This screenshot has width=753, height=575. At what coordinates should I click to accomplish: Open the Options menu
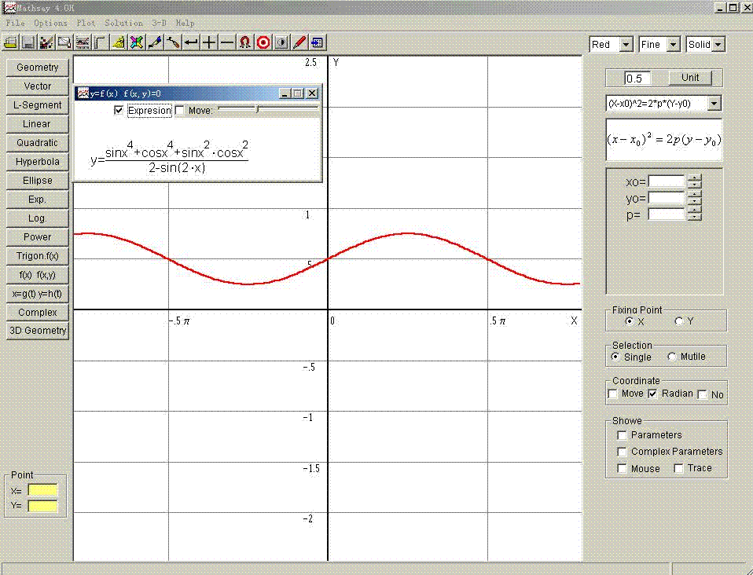tap(50, 23)
